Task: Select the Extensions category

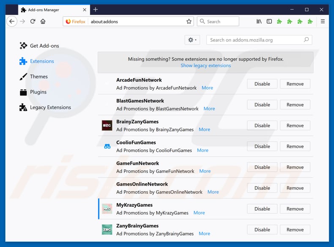Action: click(x=37, y=61)
